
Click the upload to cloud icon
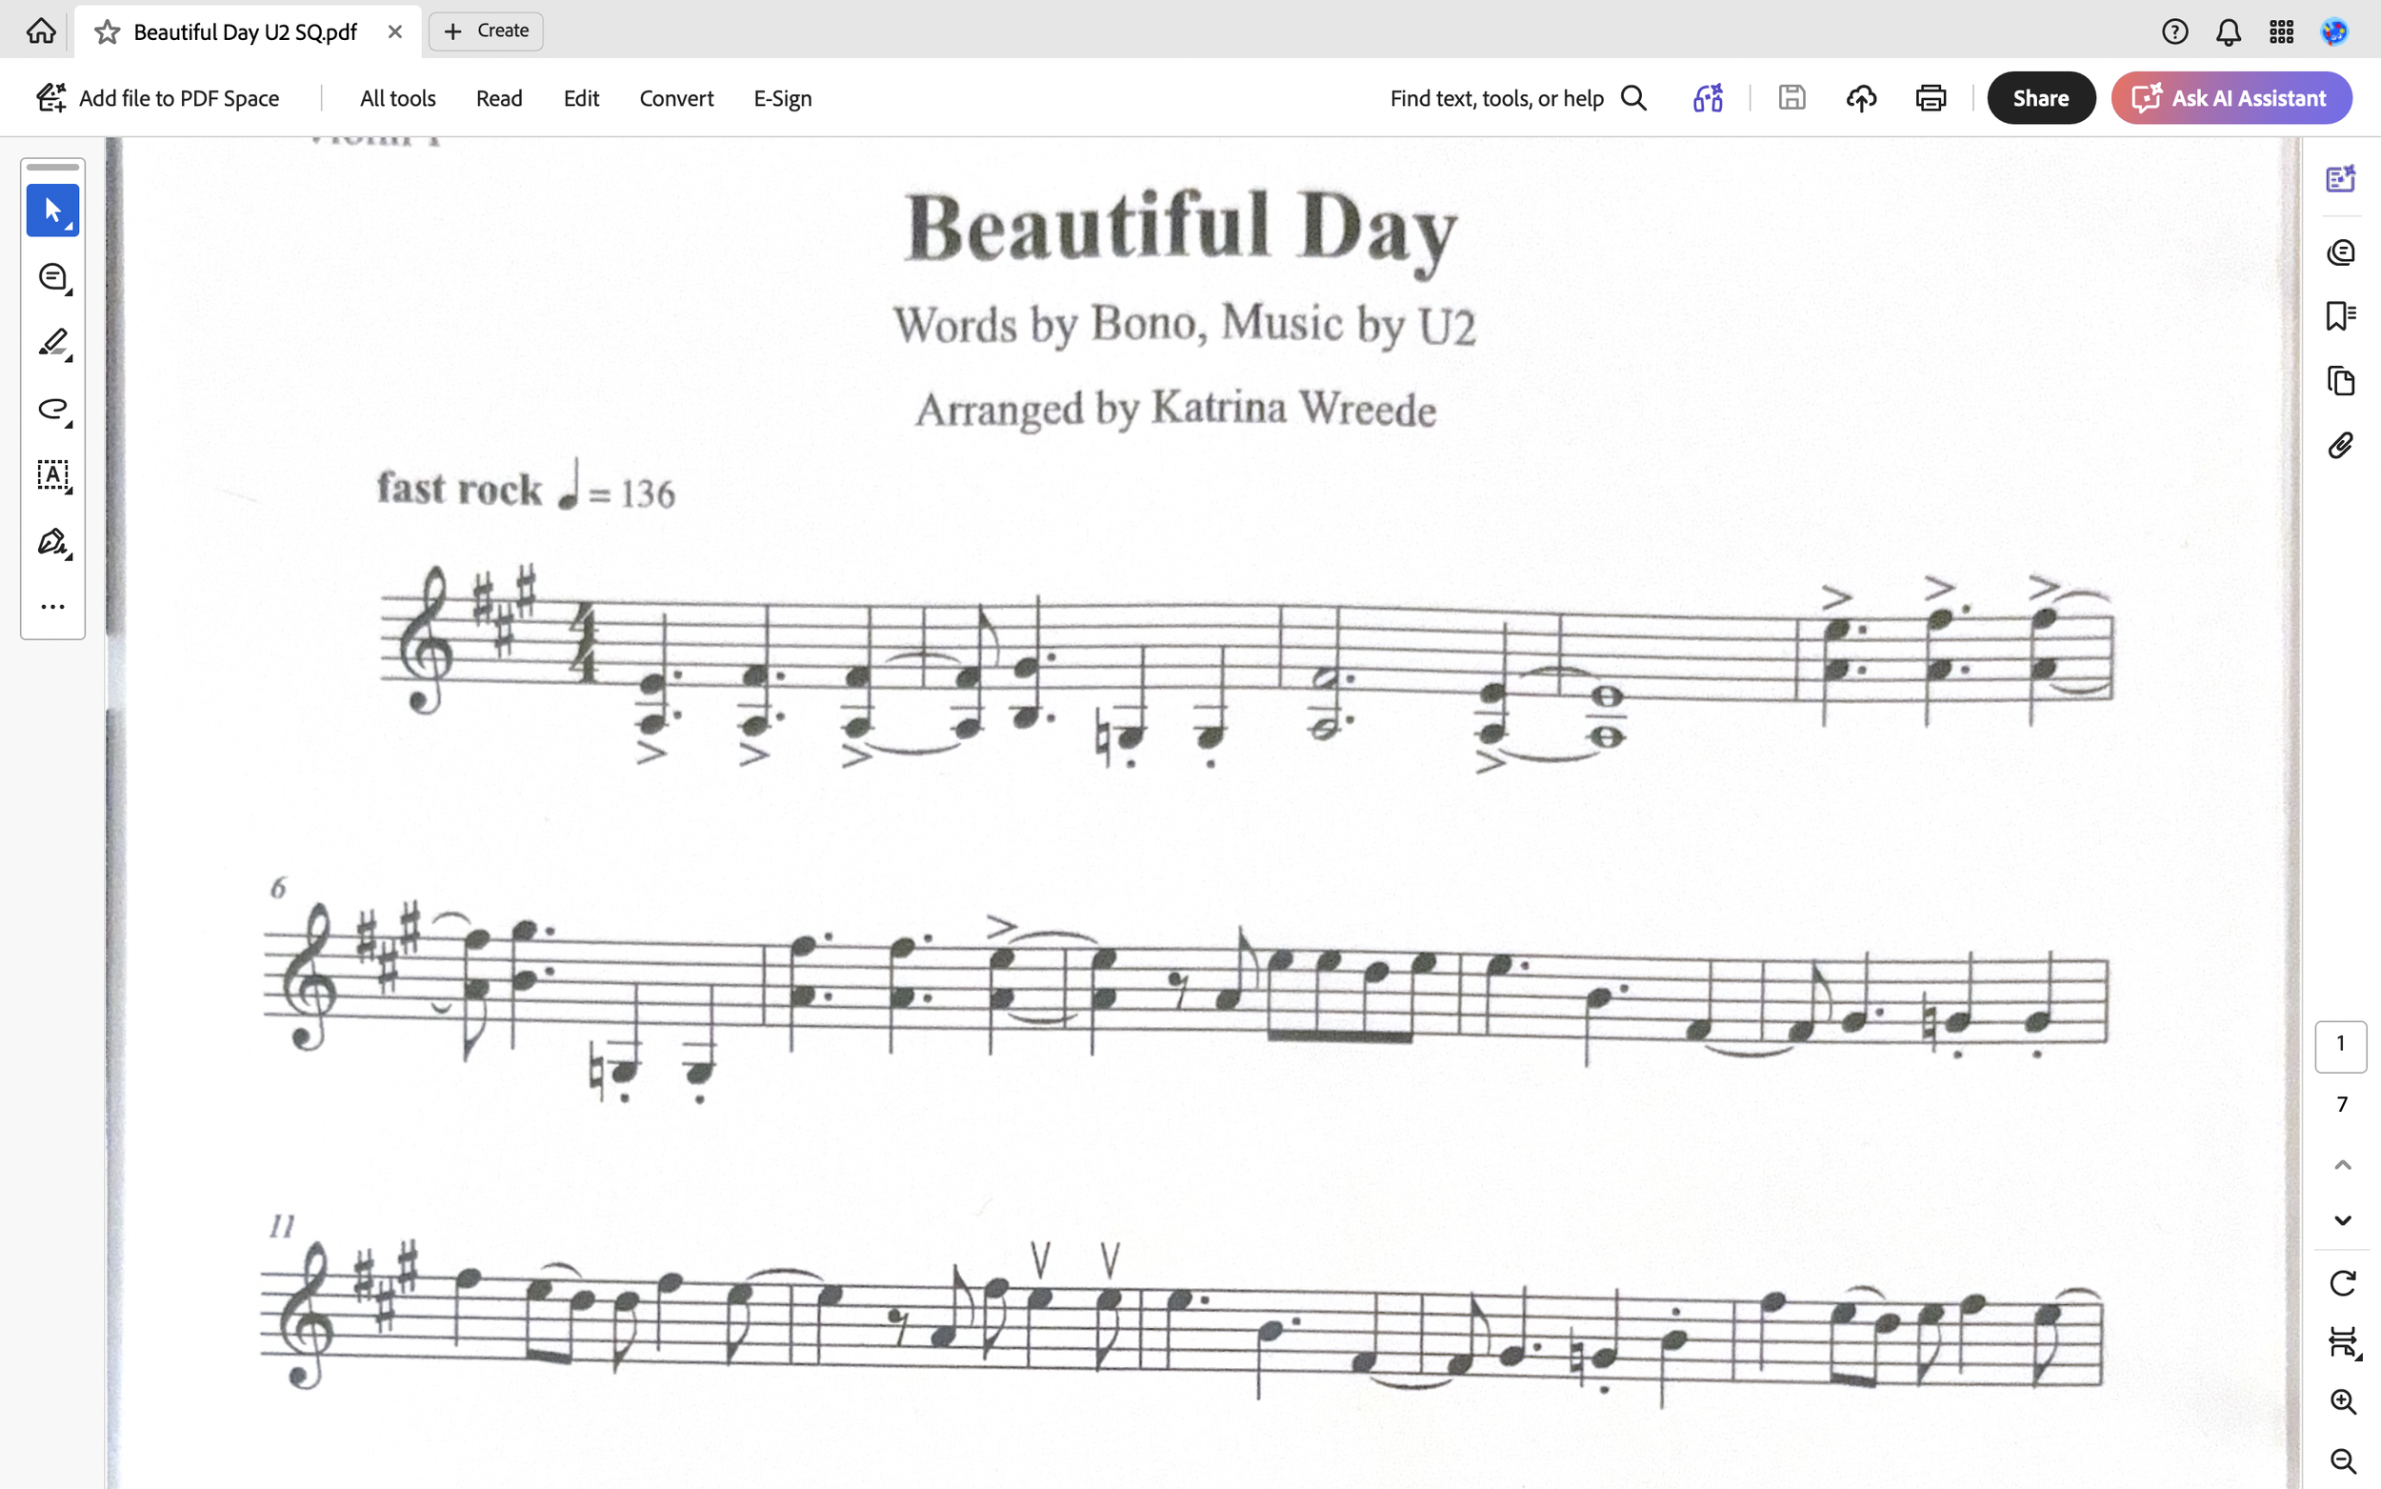tap(1860, 98)
